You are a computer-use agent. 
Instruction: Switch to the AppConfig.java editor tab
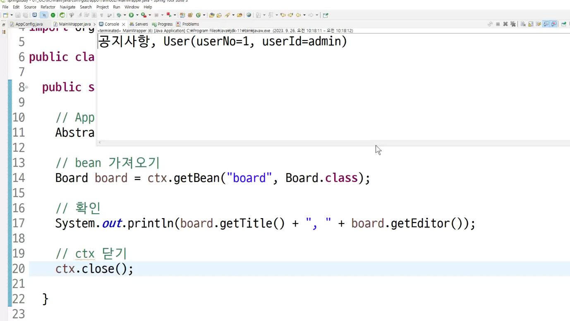coord(26,24)
